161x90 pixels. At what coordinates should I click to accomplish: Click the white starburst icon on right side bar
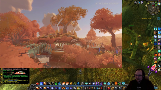(x=155, y=36)
